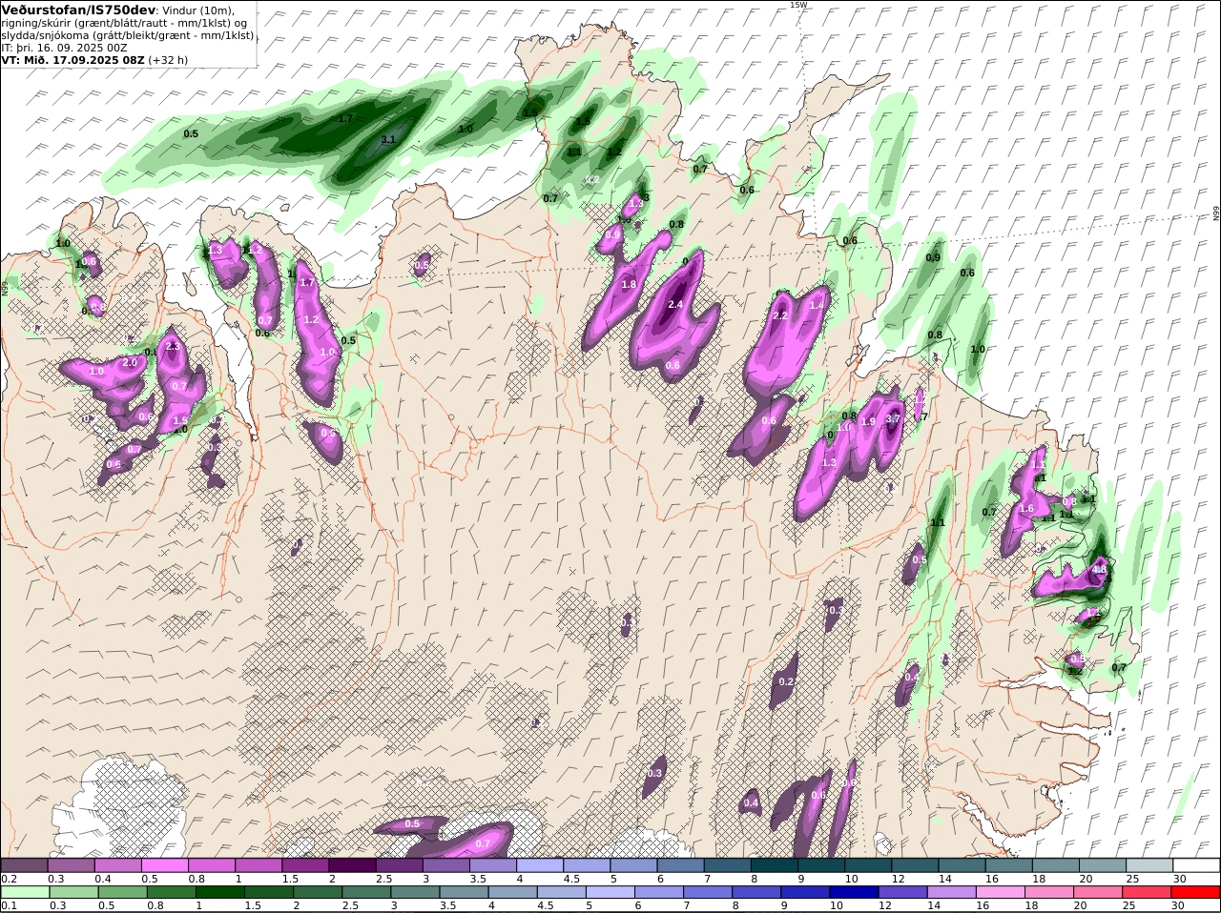Click the bright pink swatch after 0.5 in the upper legend

point(164,864)
